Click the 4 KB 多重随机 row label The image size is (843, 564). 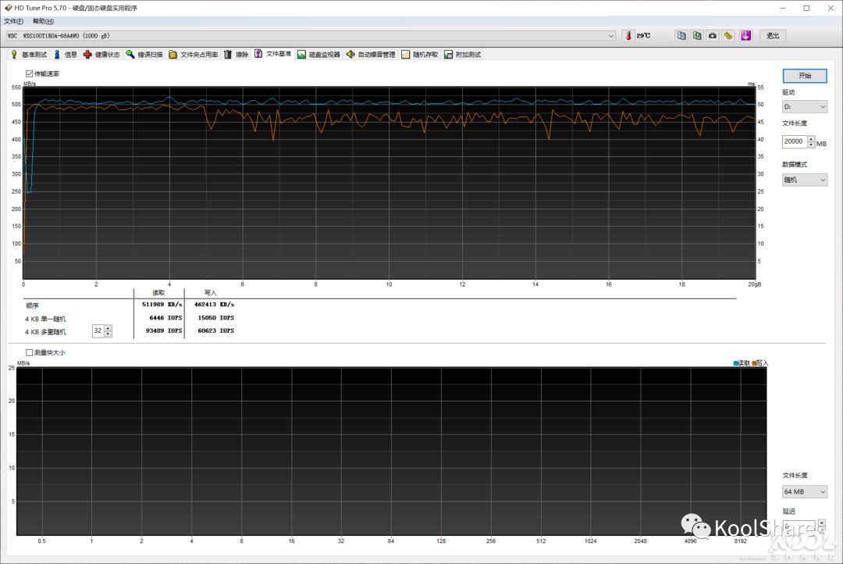tap(45, 332)
